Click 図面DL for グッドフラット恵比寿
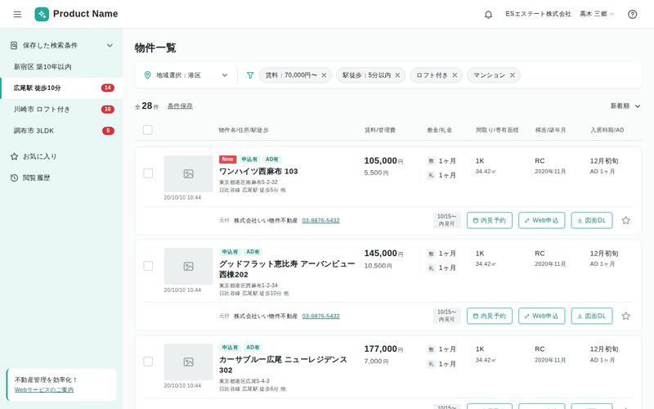The image size is (654, 409). tap(591, 316)
